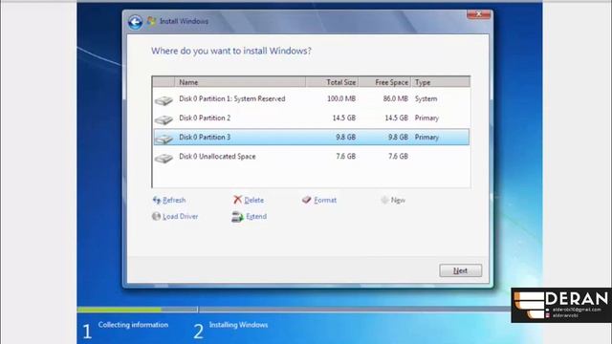Click the System type cell
This screenshot has width=612, height=344.
[x=426, y=99]
